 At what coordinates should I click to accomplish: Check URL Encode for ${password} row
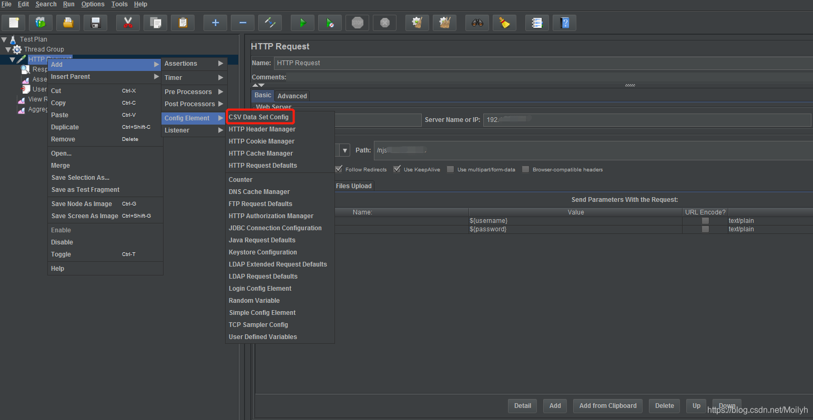tap(705, 229)
